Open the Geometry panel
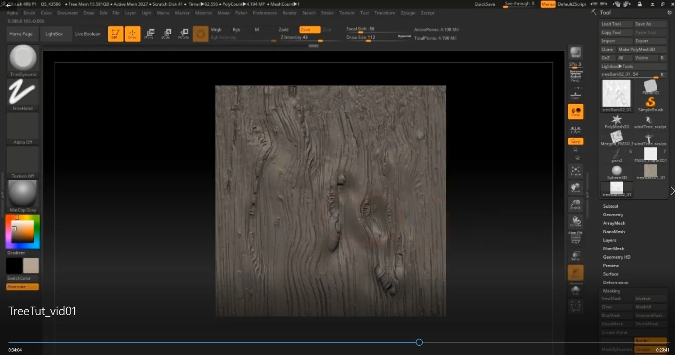 tap(613, 214)
